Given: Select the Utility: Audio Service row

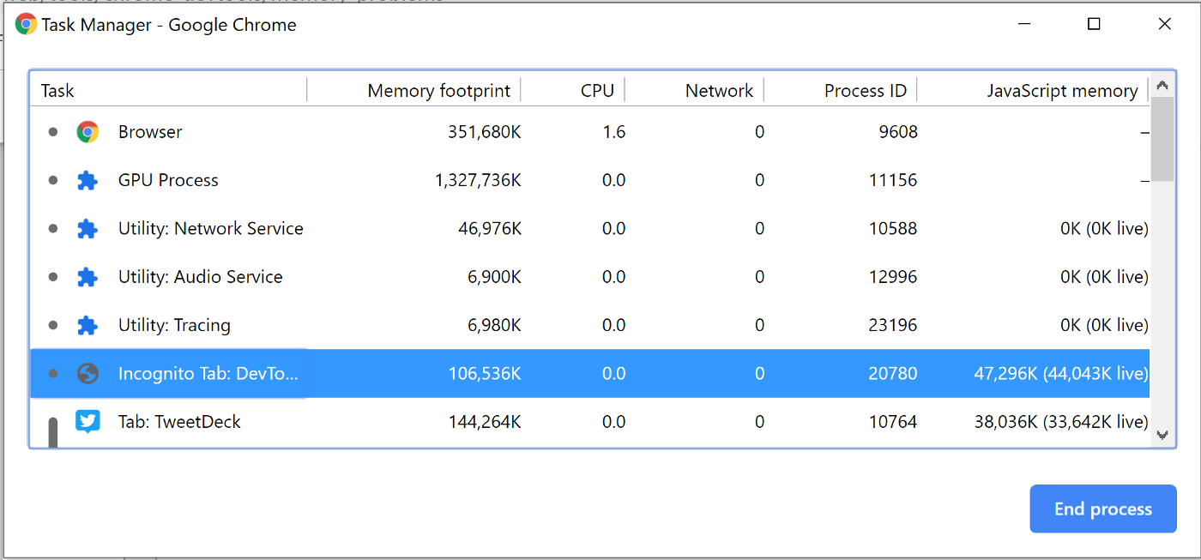Looking at the screenshot, I should coord(590,277).
